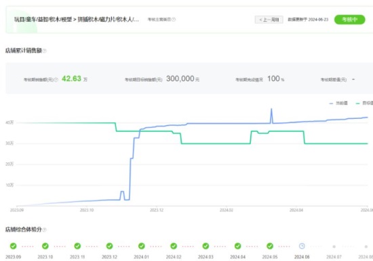Select the 2023.10 green check icon
373x261 pixels.
click(x=45, y=246)
